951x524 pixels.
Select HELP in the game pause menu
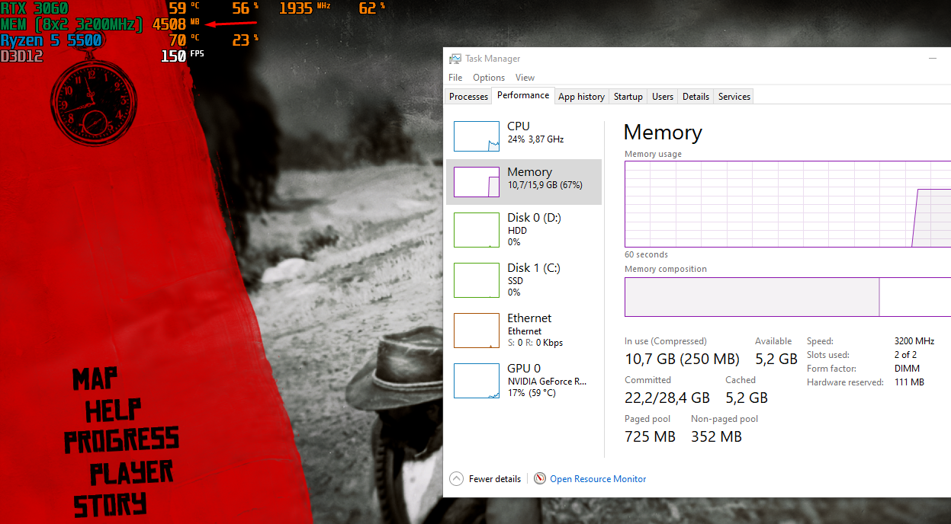coord(113,410)
